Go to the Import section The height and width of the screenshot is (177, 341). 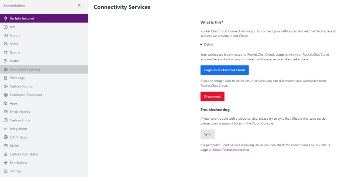click(44, 35)
